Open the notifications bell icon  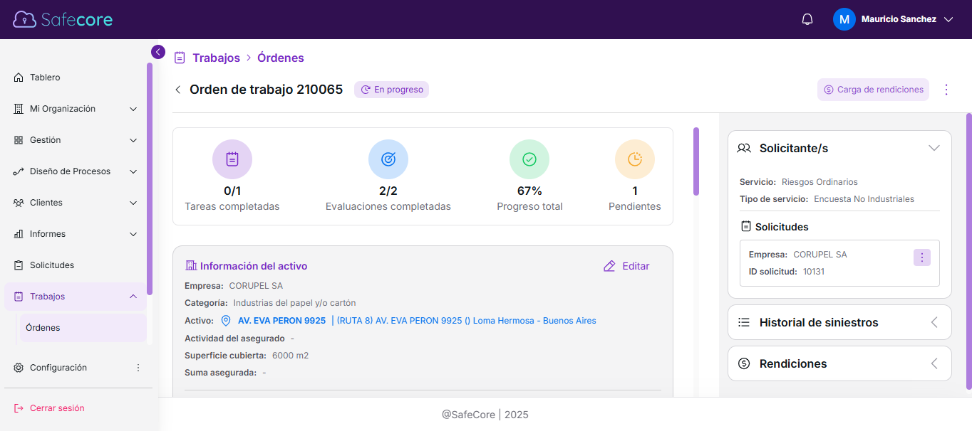click(807, 19)
